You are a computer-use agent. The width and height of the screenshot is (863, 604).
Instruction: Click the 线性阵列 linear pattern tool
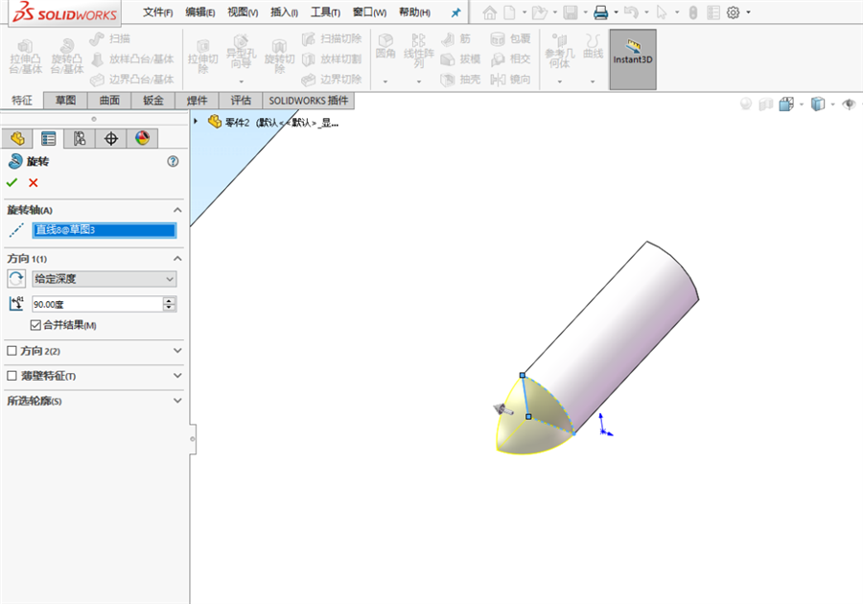pyautogui.click(x=419, y=51)
